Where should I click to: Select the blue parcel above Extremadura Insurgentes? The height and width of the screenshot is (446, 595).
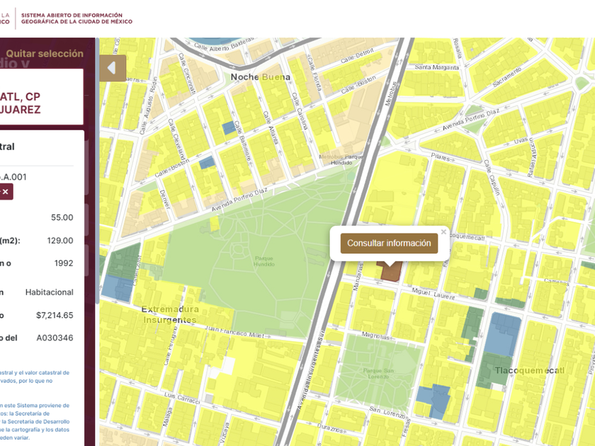click(116, 287)
